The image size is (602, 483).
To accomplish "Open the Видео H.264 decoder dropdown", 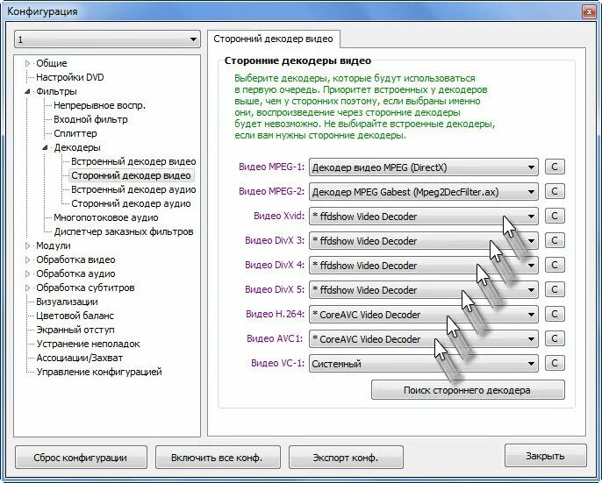I will coord(424,315).
